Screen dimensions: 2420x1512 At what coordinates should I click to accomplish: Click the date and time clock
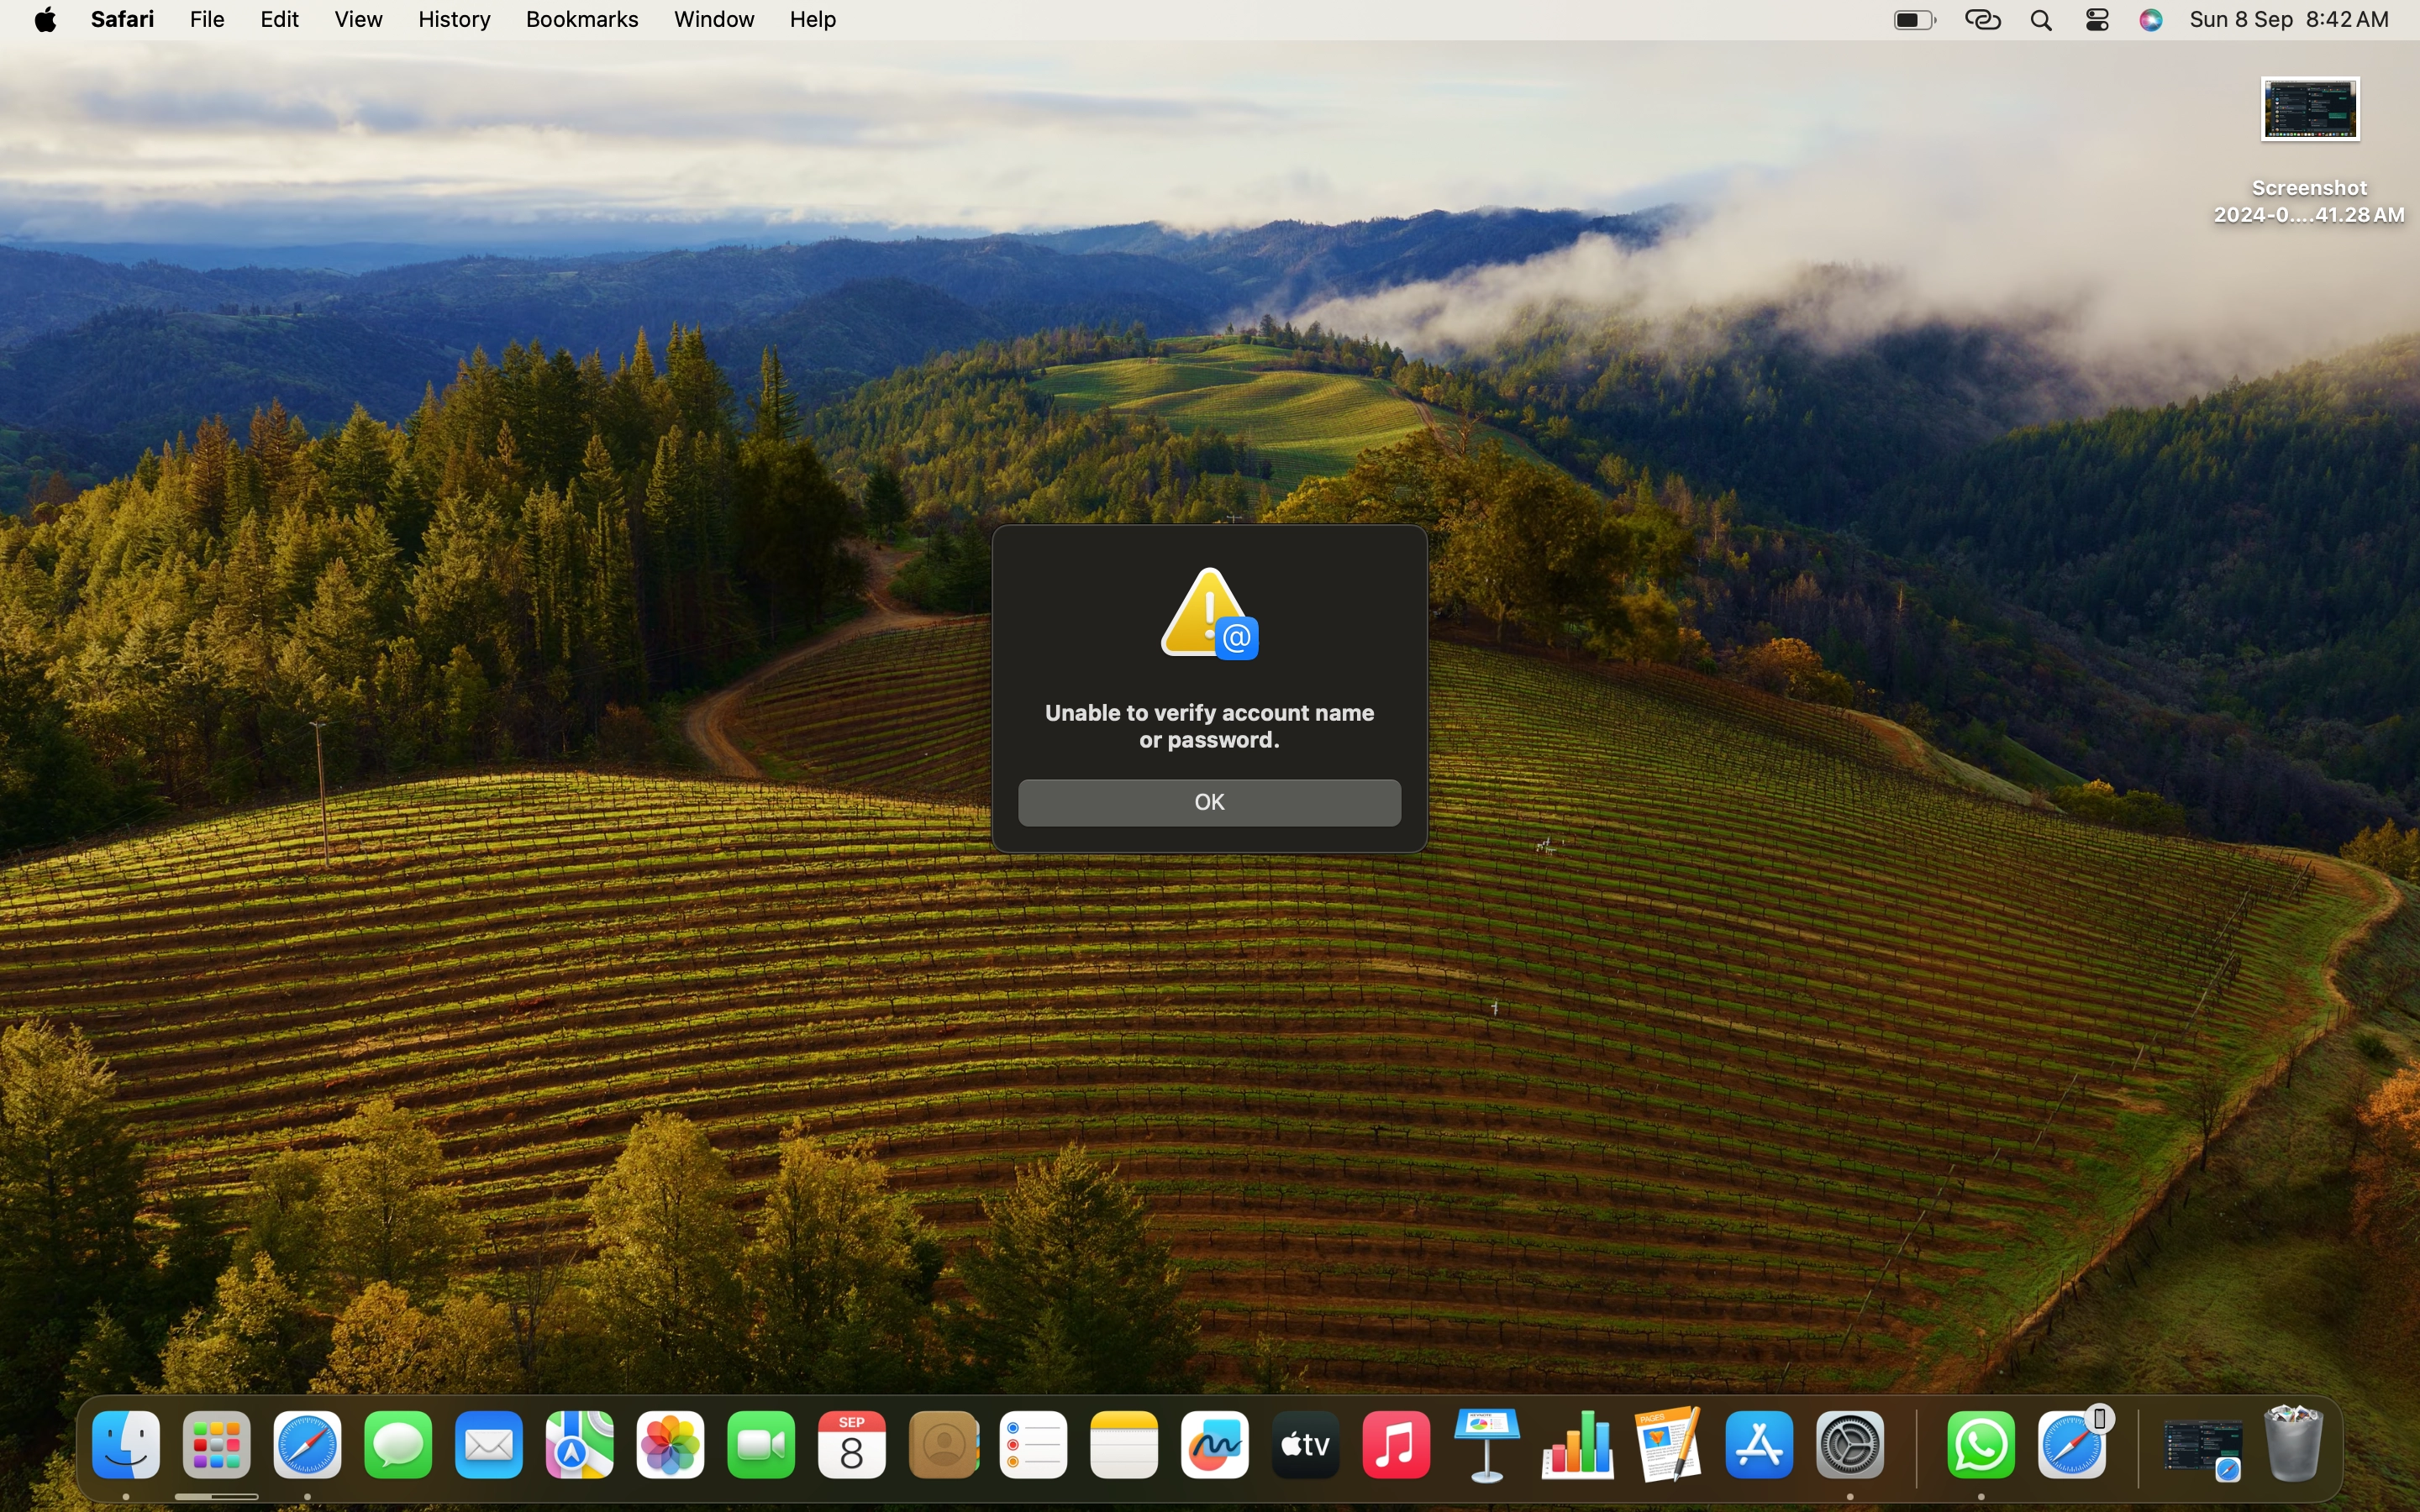click(2289, 20)
